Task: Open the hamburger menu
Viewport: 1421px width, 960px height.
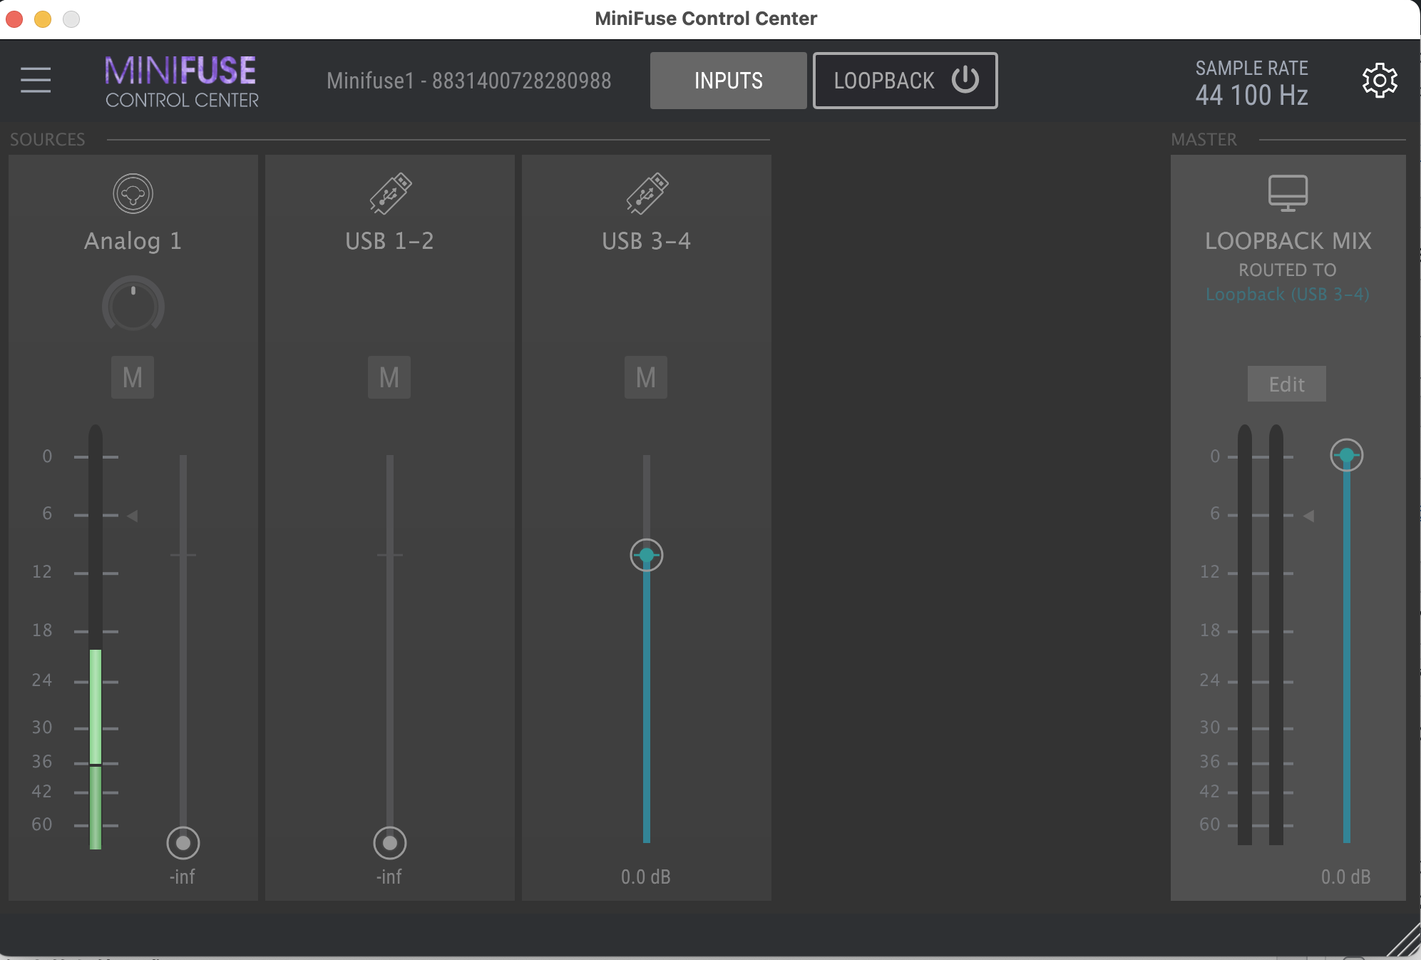Action: tap(36, 80)
